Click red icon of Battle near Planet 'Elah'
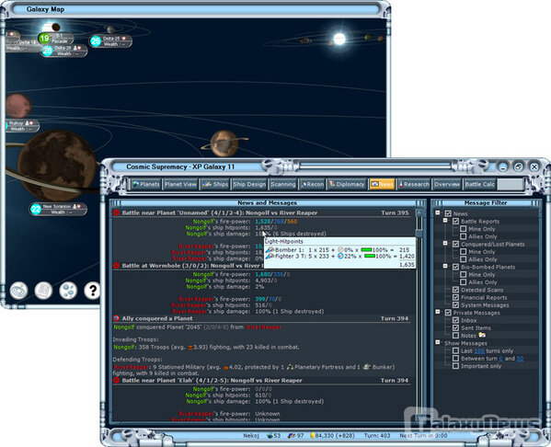 [x=116, y=380]
